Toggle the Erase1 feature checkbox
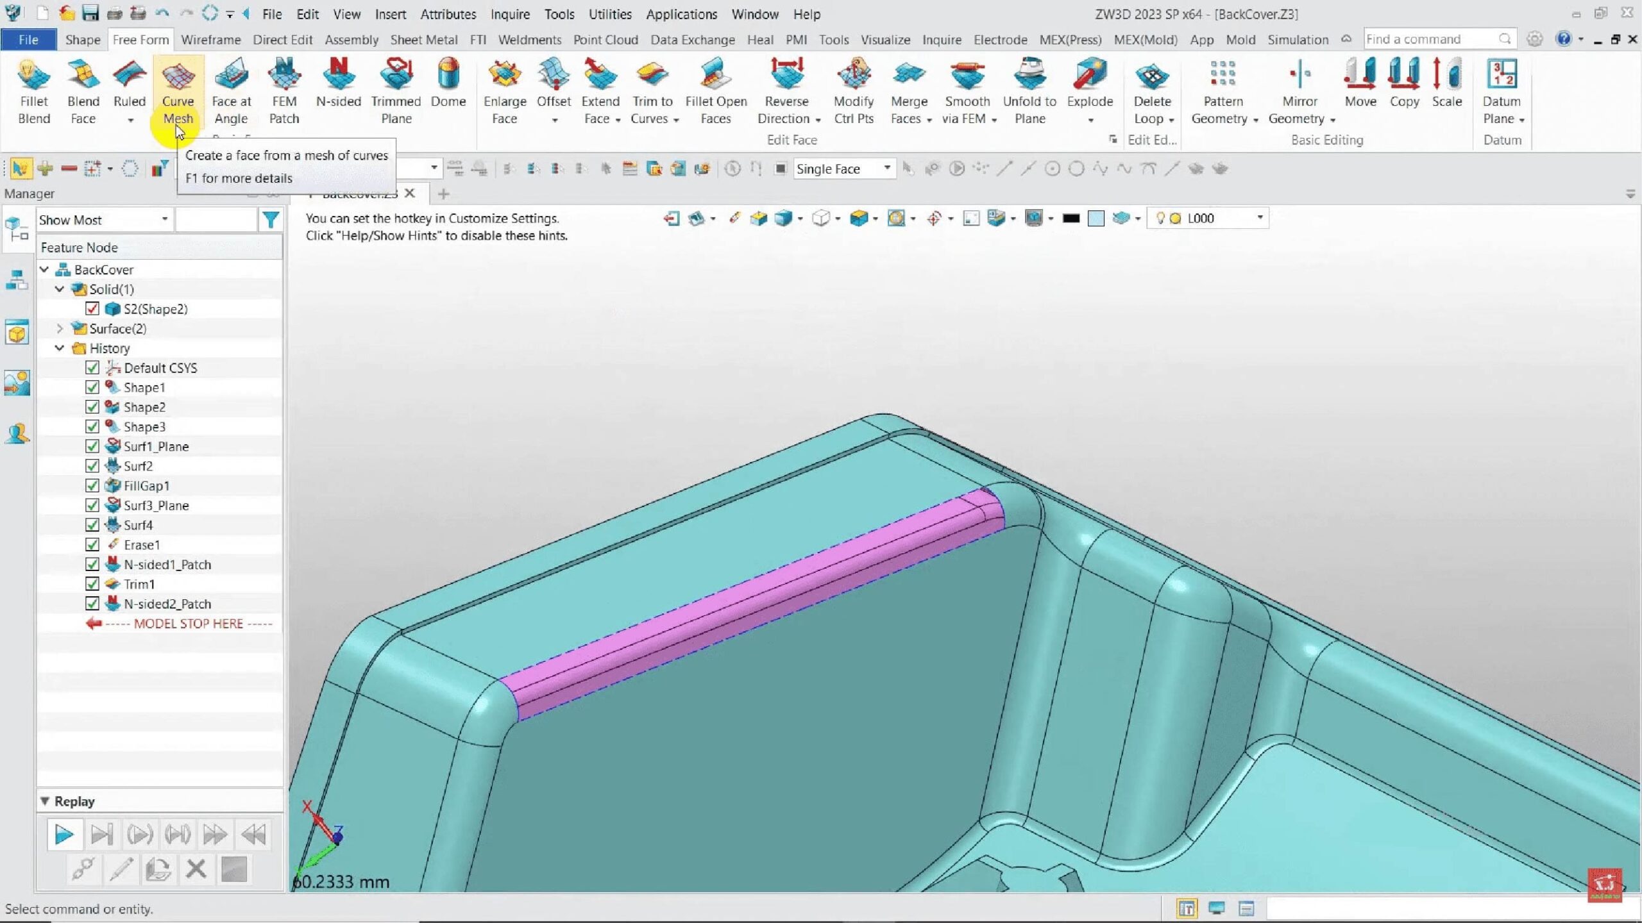 (x=92, y=545)
